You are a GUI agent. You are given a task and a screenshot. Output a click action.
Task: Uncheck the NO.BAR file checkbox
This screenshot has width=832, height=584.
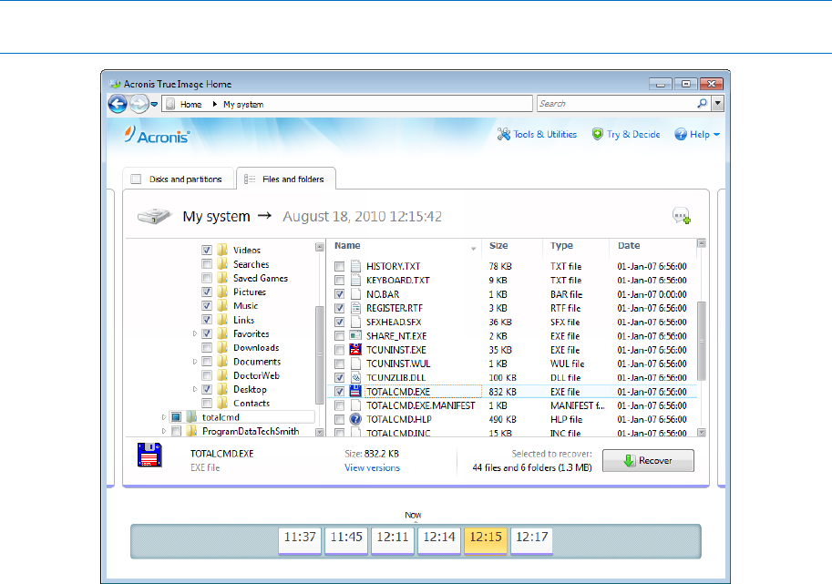coord(340,294)
